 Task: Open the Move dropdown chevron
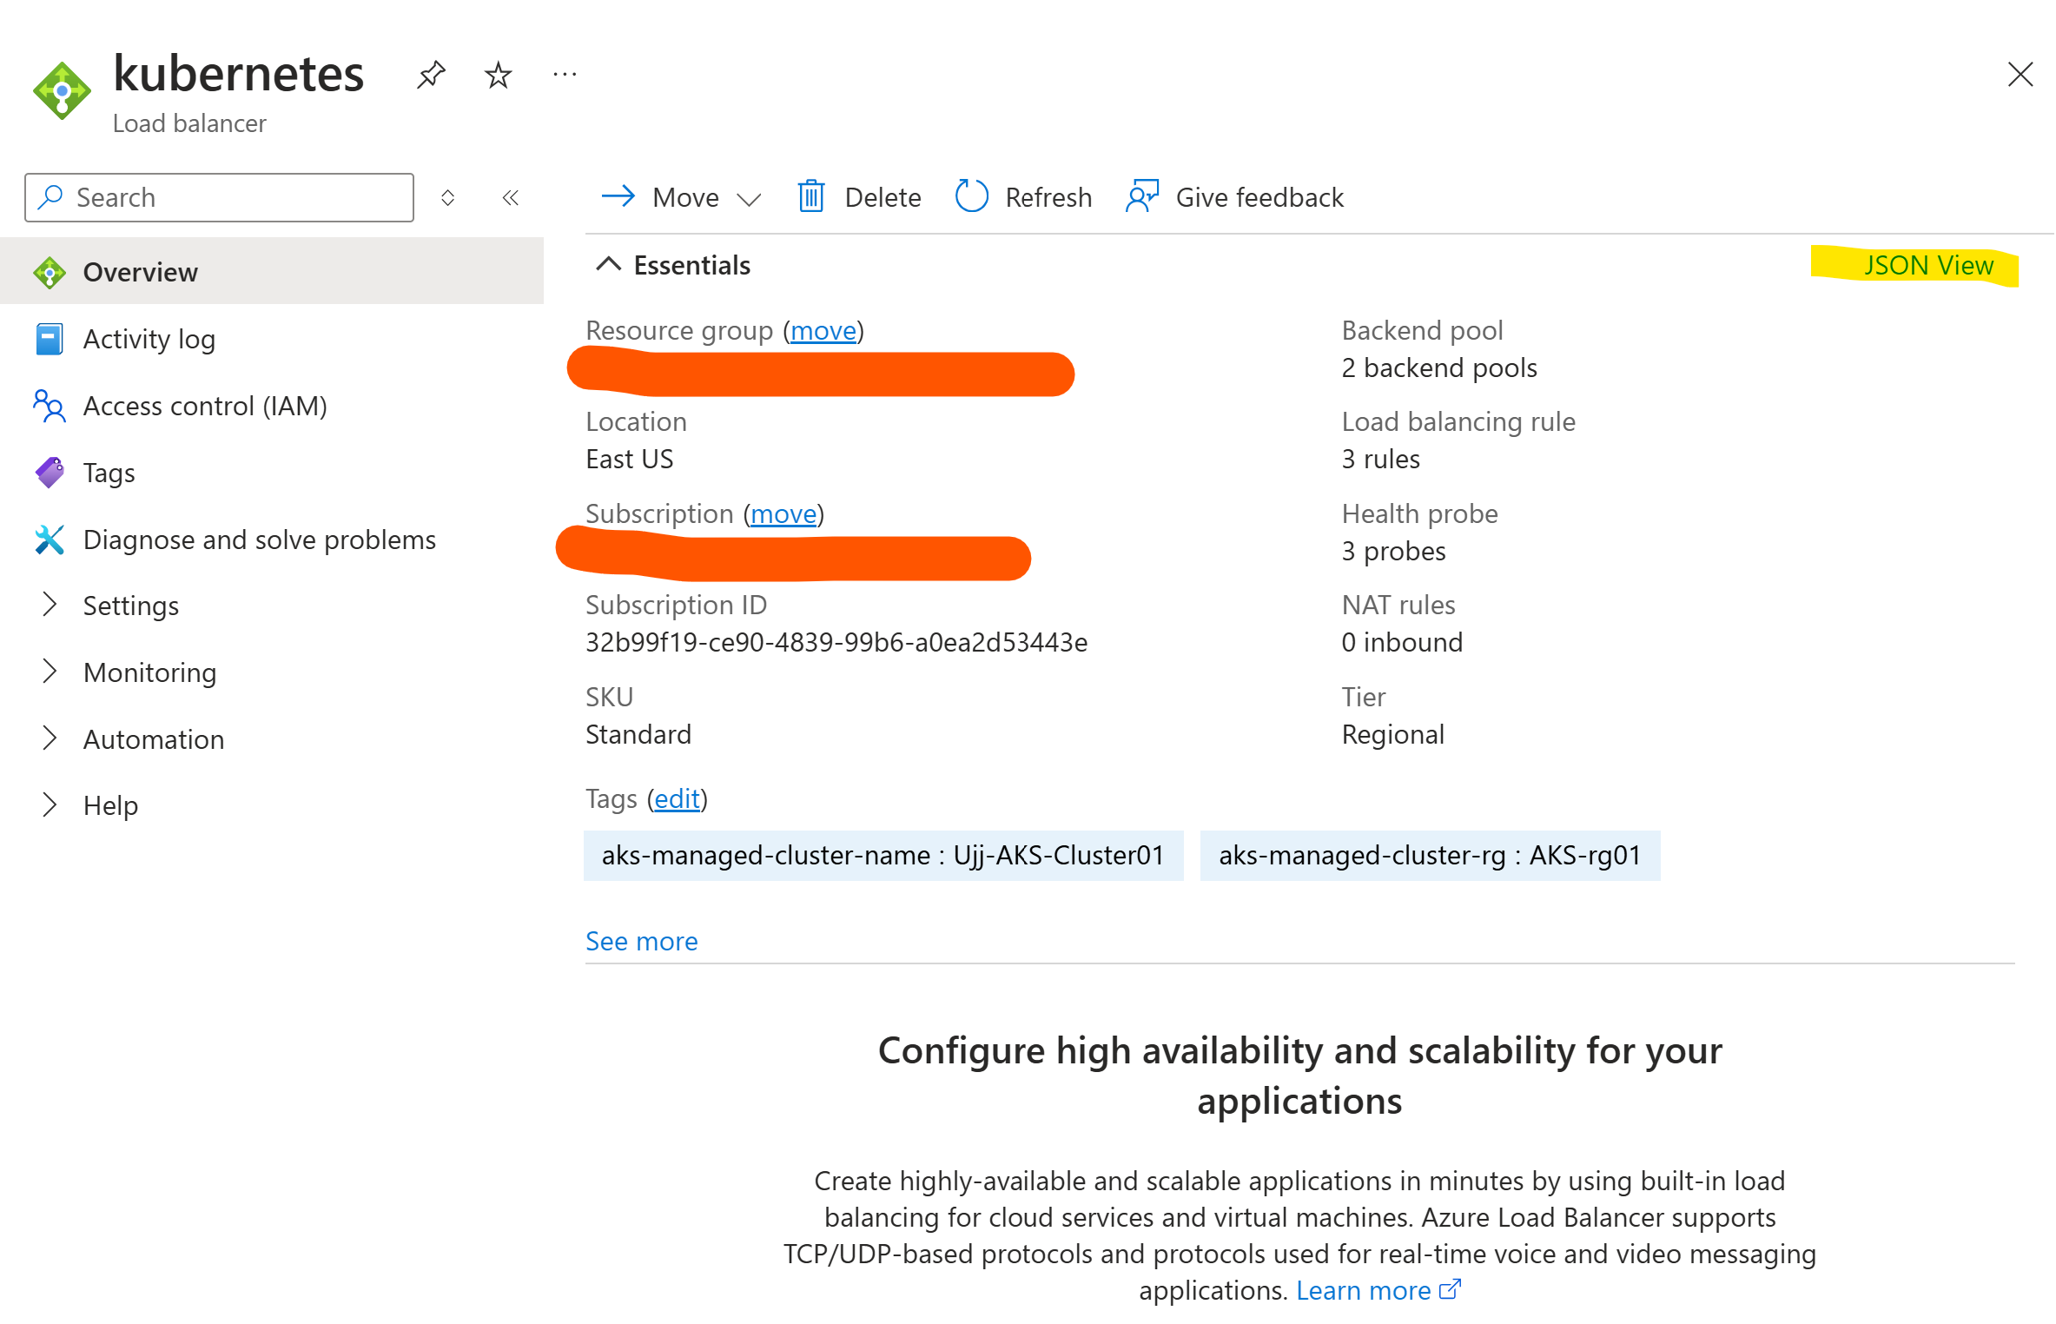(749, 199)
